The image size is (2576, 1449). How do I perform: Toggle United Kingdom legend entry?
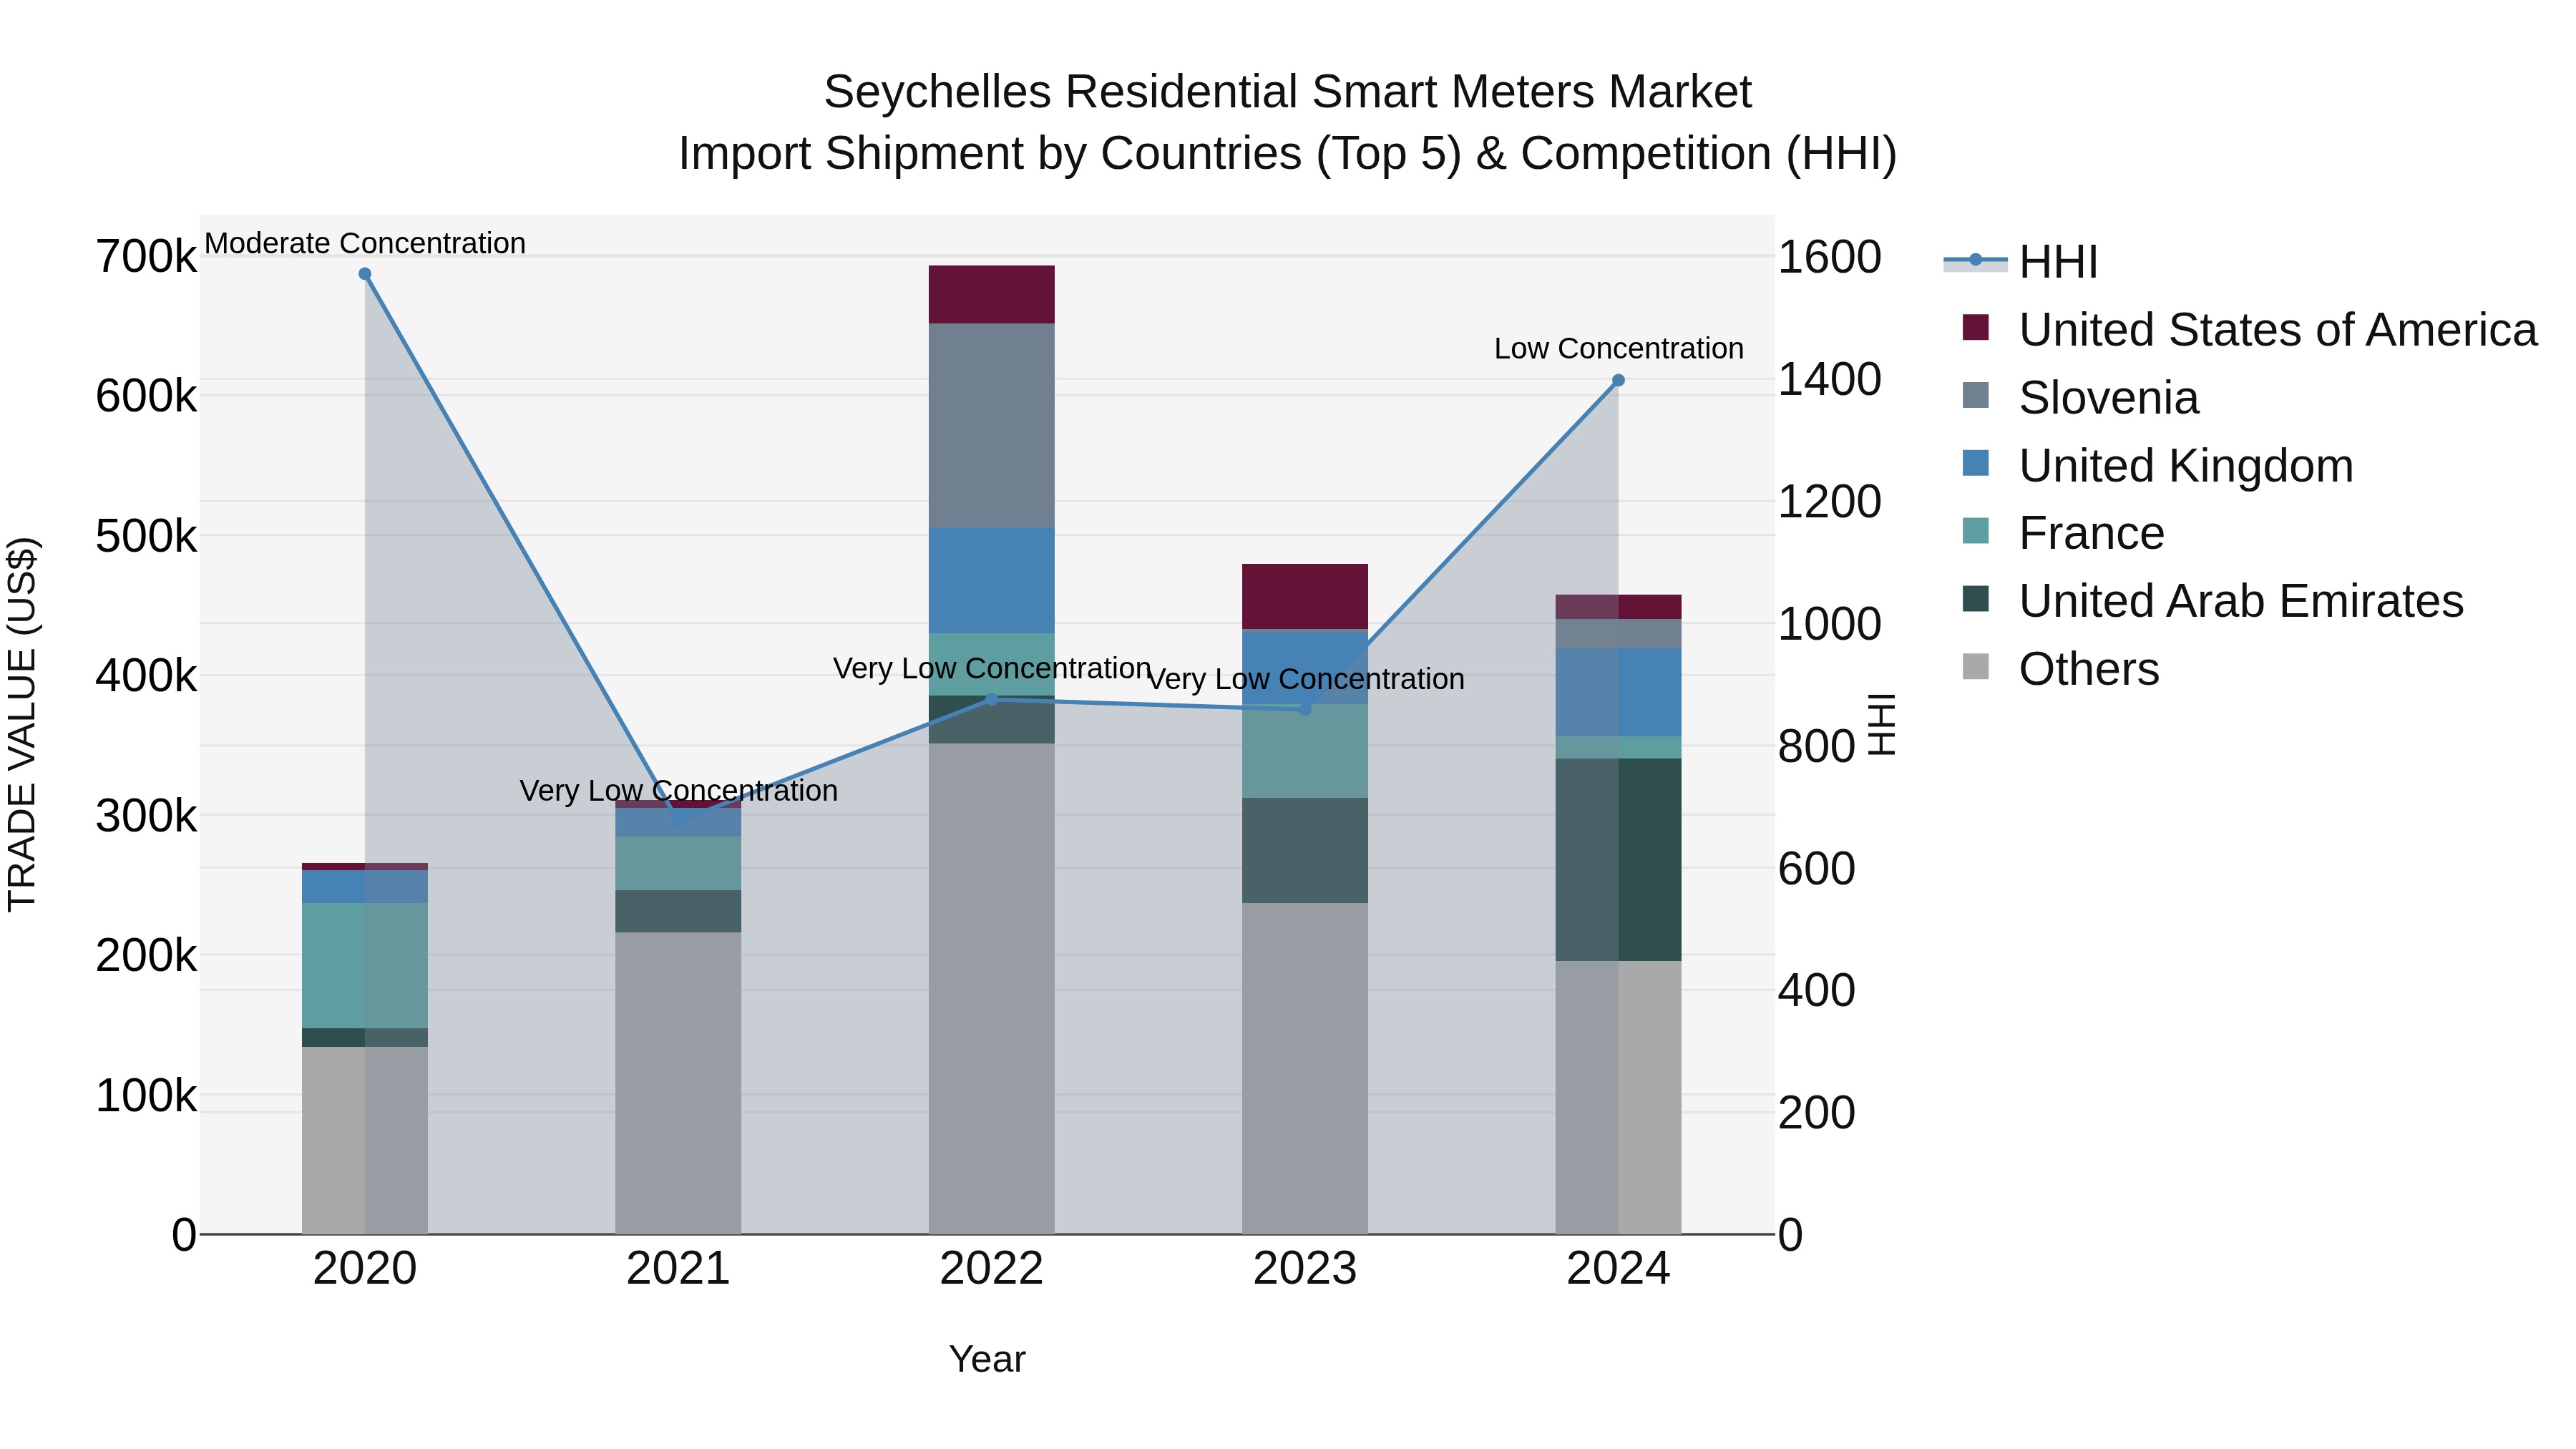click(x=2157, y=466)
